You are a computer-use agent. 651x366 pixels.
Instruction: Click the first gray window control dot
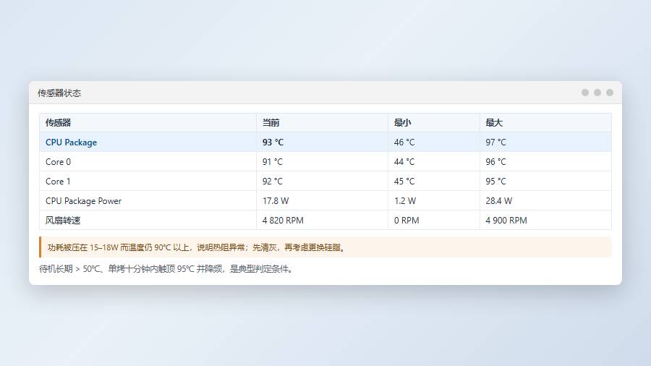585,93
